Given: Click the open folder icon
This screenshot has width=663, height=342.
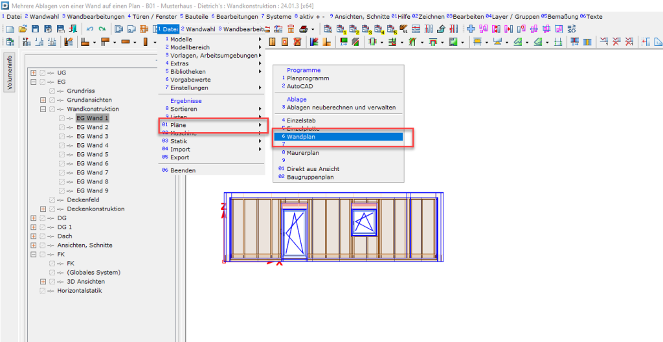Looking at the screenshot, I should tap(23, 29).
